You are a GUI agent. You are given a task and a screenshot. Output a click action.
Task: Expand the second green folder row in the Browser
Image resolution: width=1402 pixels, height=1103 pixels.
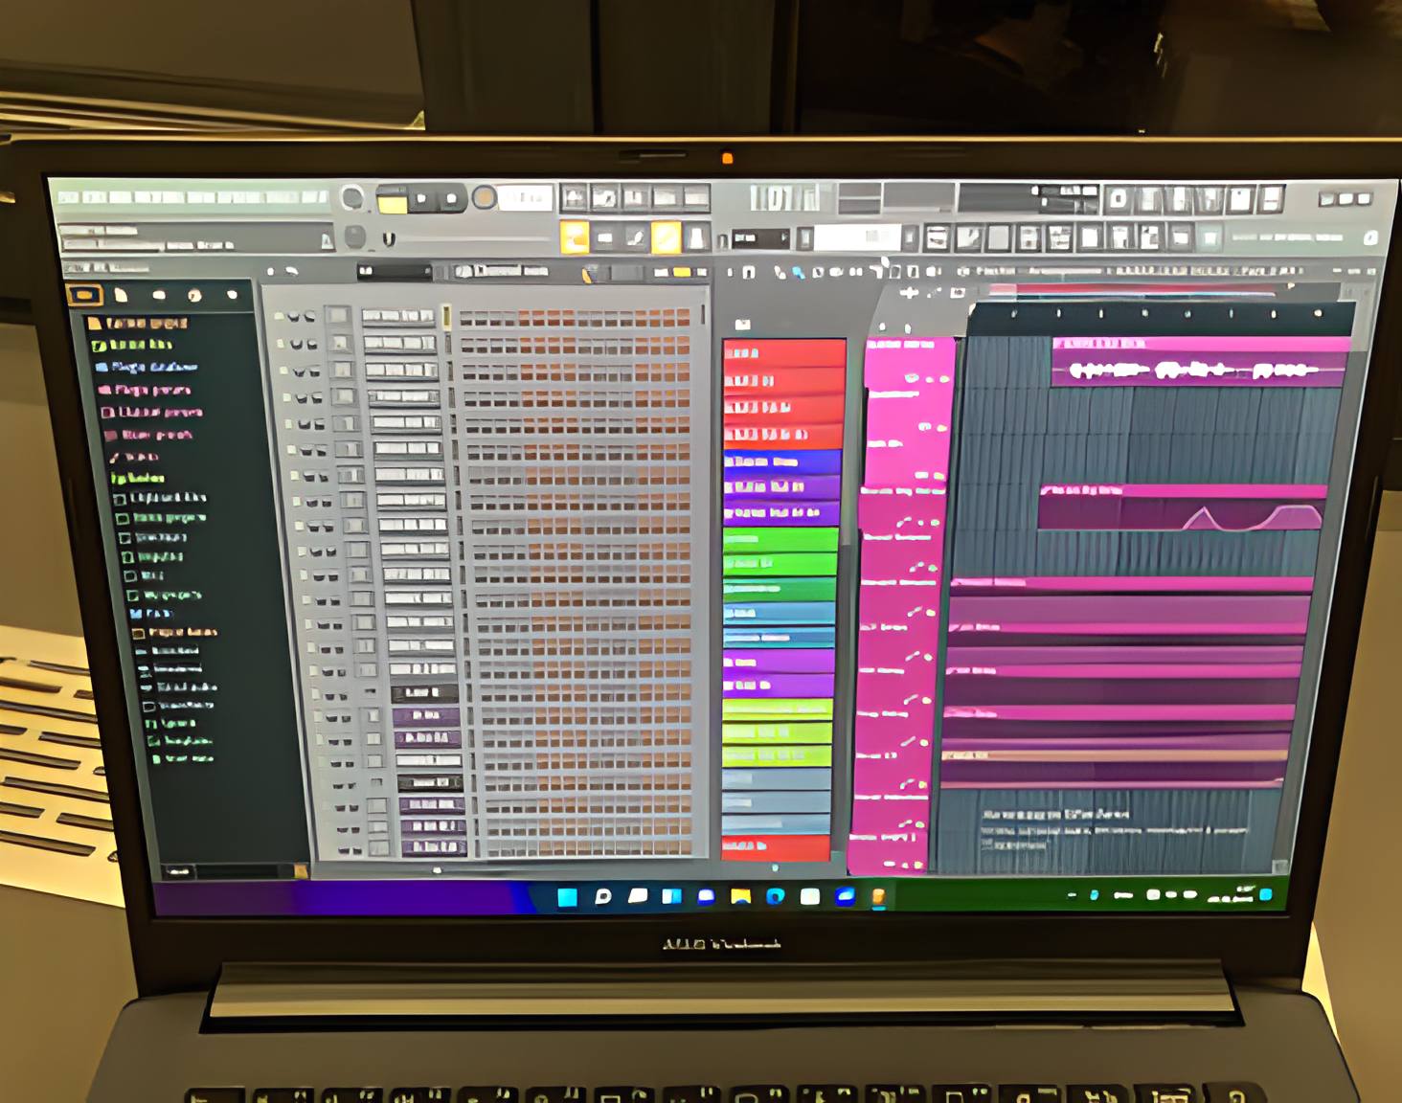(x=132, y=345)
